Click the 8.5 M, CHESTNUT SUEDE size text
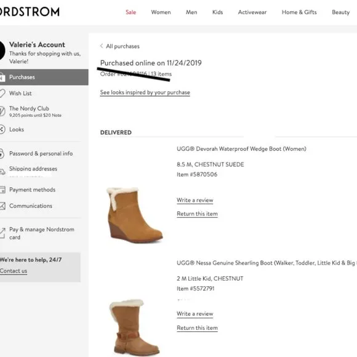 (x=210, y=164)
